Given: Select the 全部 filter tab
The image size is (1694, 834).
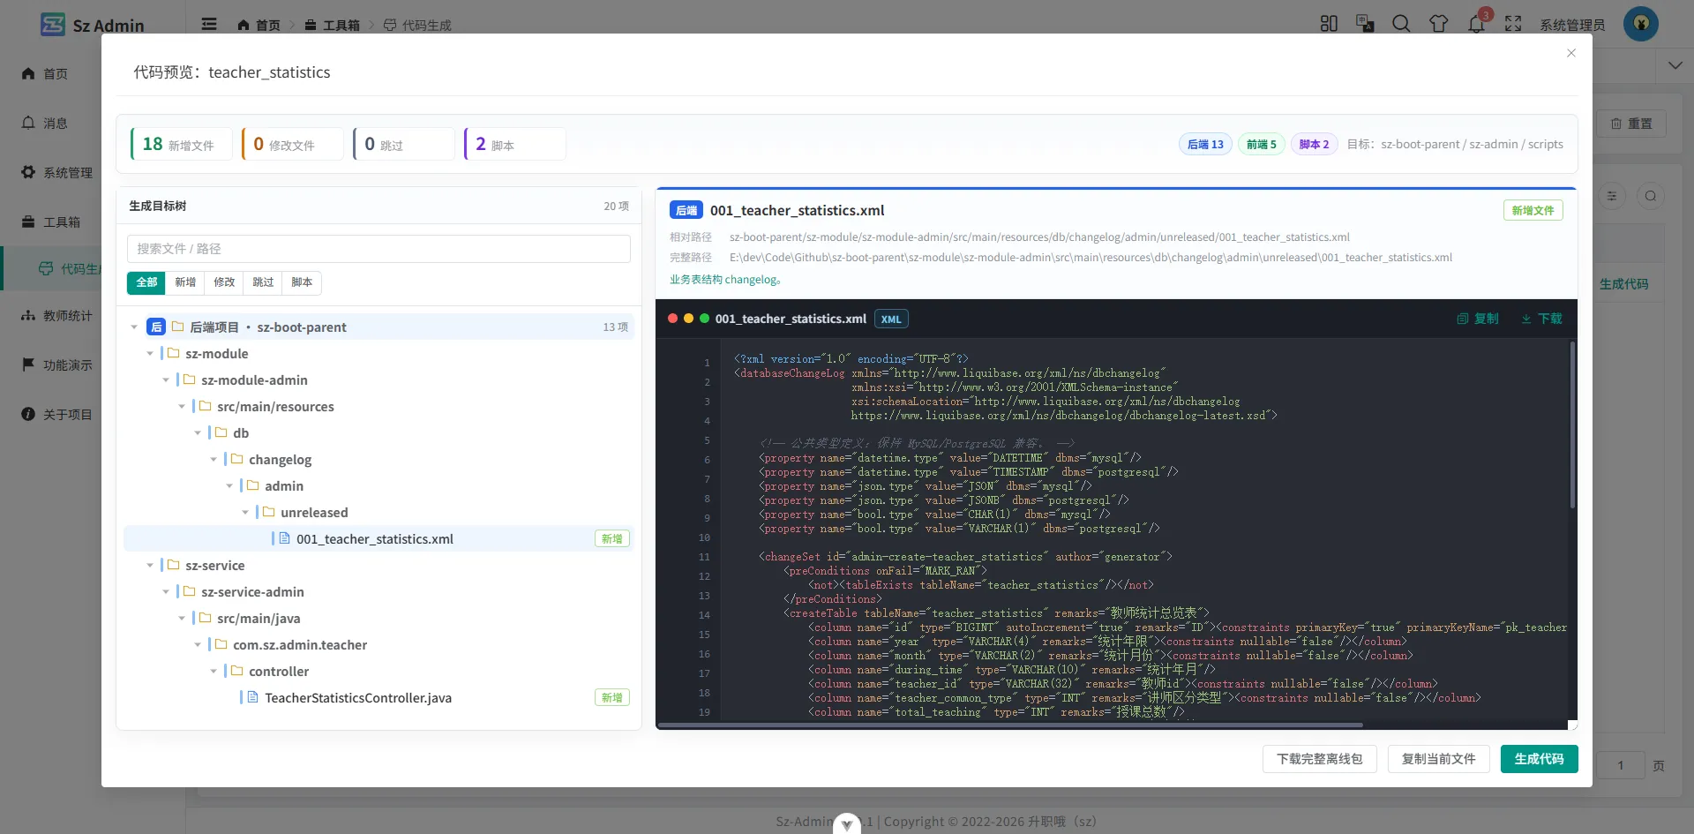Looking at the screenshot, I should pos(146,282).
